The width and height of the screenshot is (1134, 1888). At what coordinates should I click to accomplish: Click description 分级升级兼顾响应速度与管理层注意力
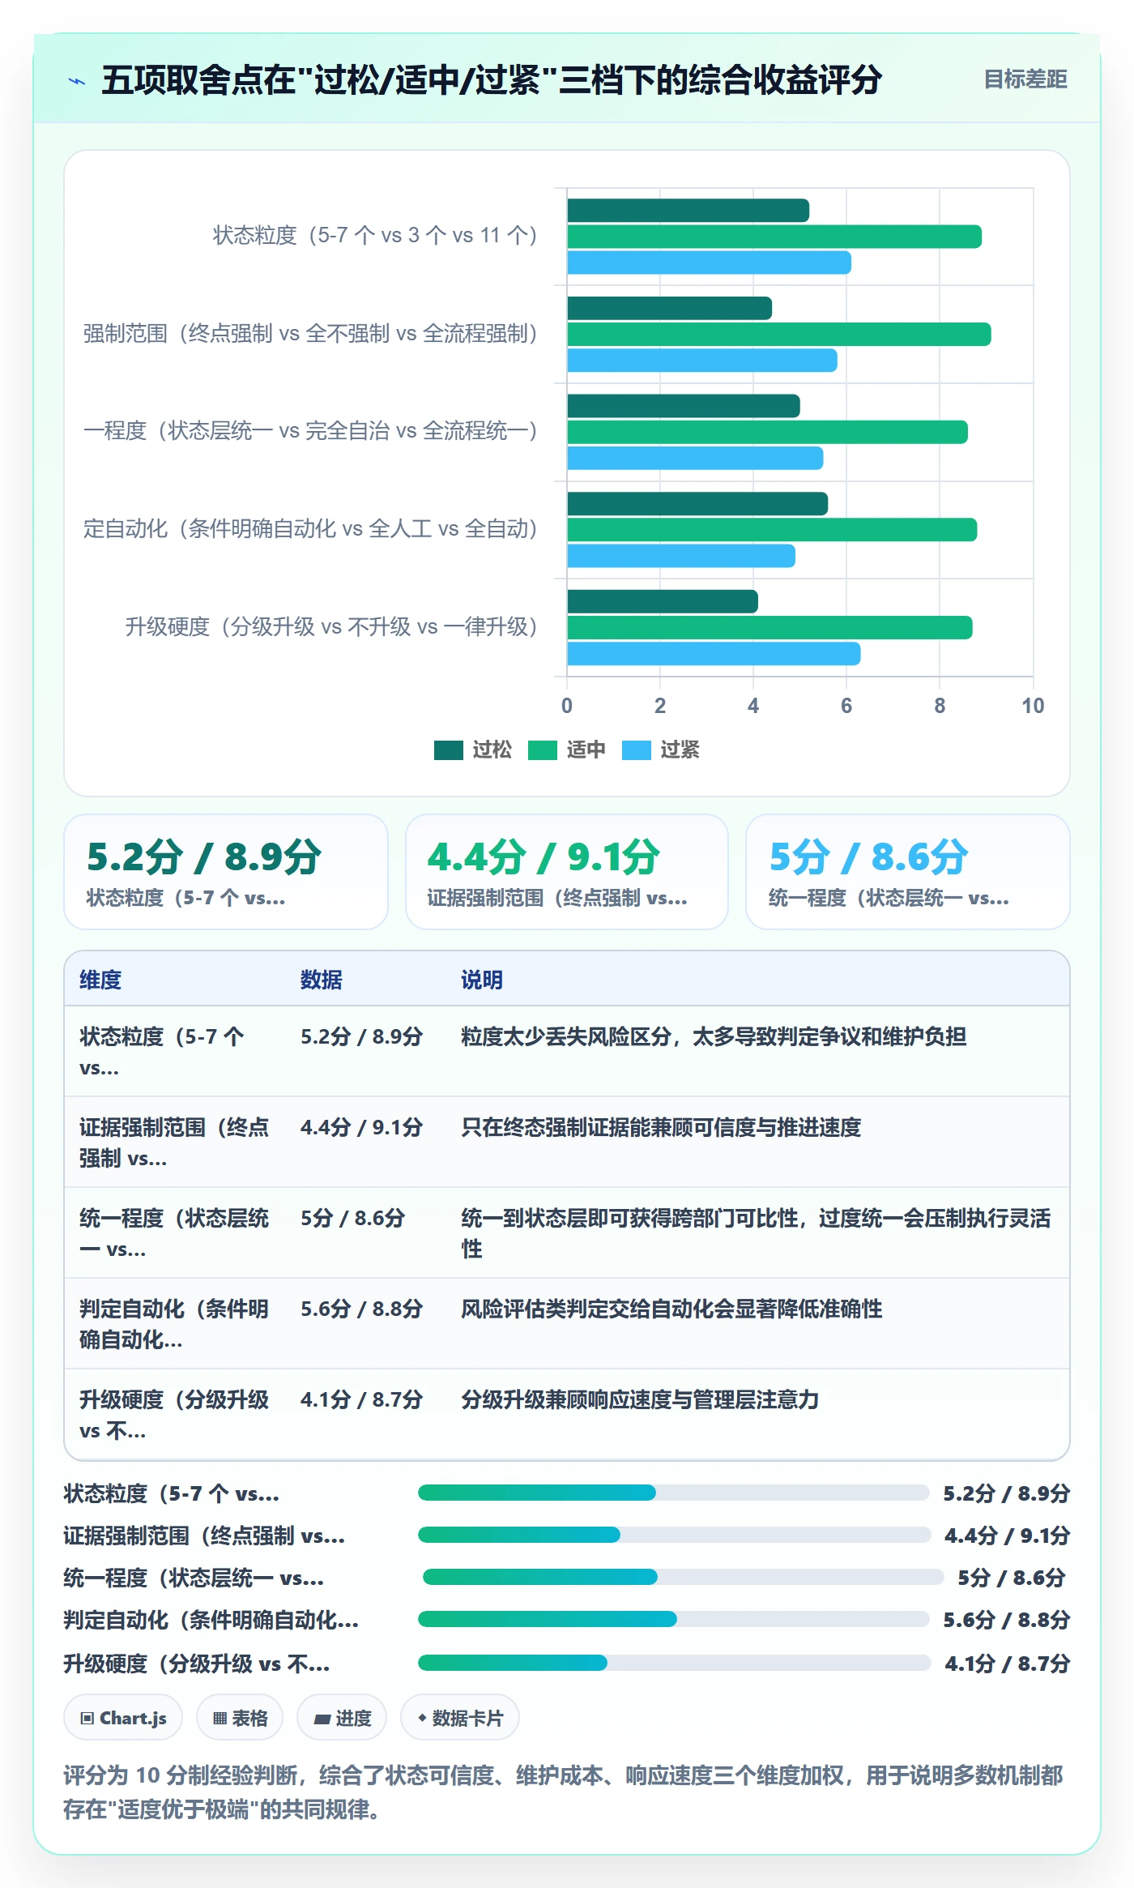640,1399
